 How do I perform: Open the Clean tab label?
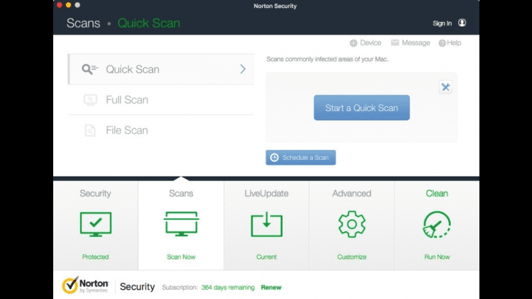437,193
